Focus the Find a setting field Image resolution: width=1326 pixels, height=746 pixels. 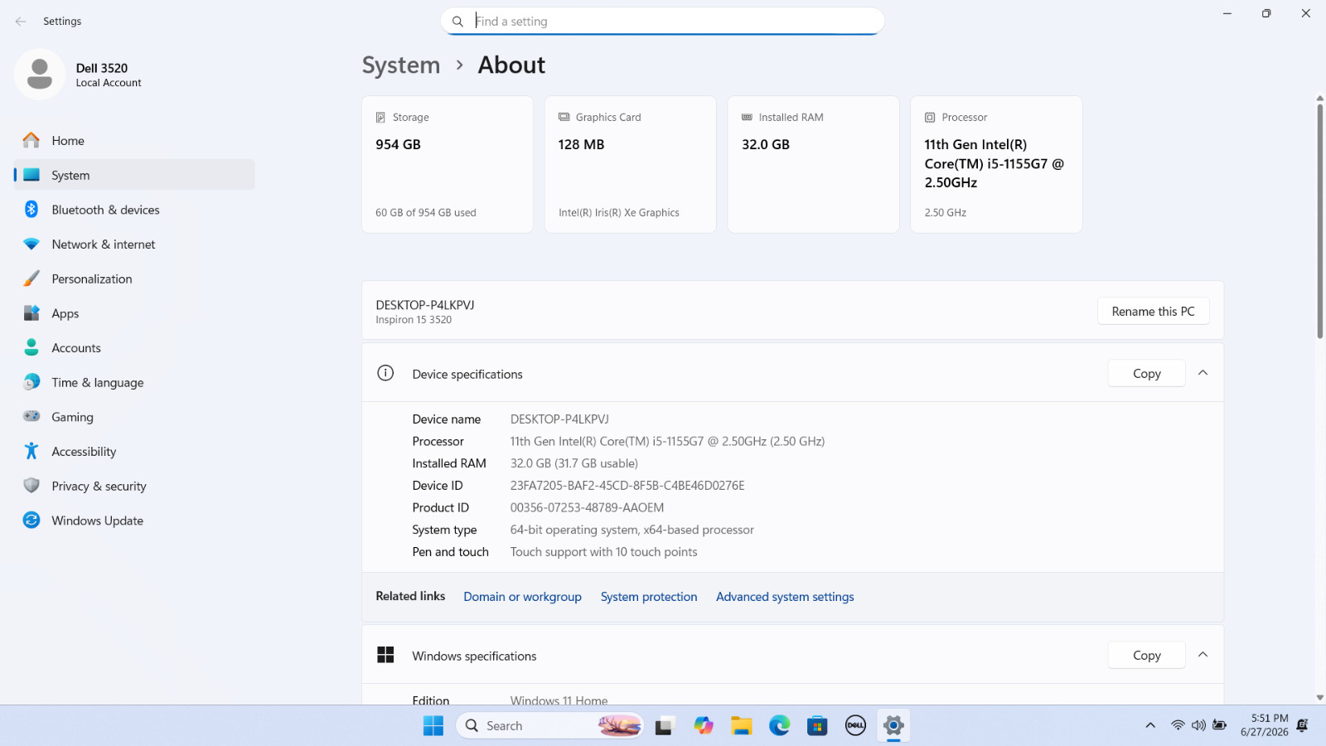(x=663, y=22)
